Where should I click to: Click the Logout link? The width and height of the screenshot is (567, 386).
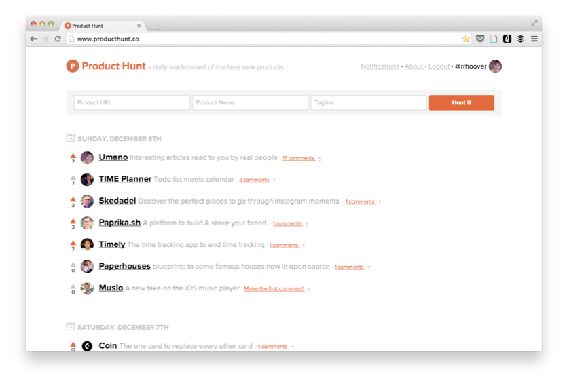tap(439, 66)
